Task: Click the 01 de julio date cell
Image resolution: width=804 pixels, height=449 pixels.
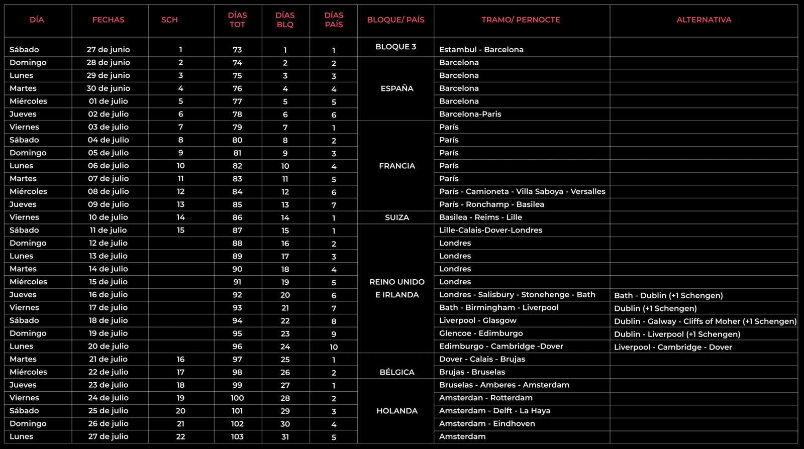Action: click(108, 101)
